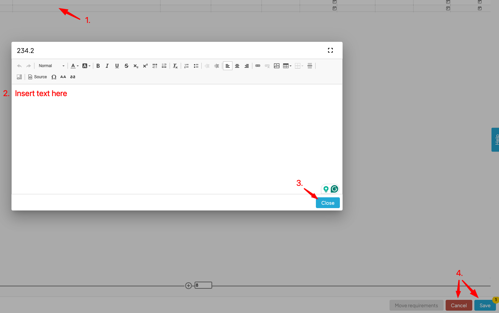The width and height of the screenshot is (499, 313).
Task: Align text to the left
Action: click(228, 66)
